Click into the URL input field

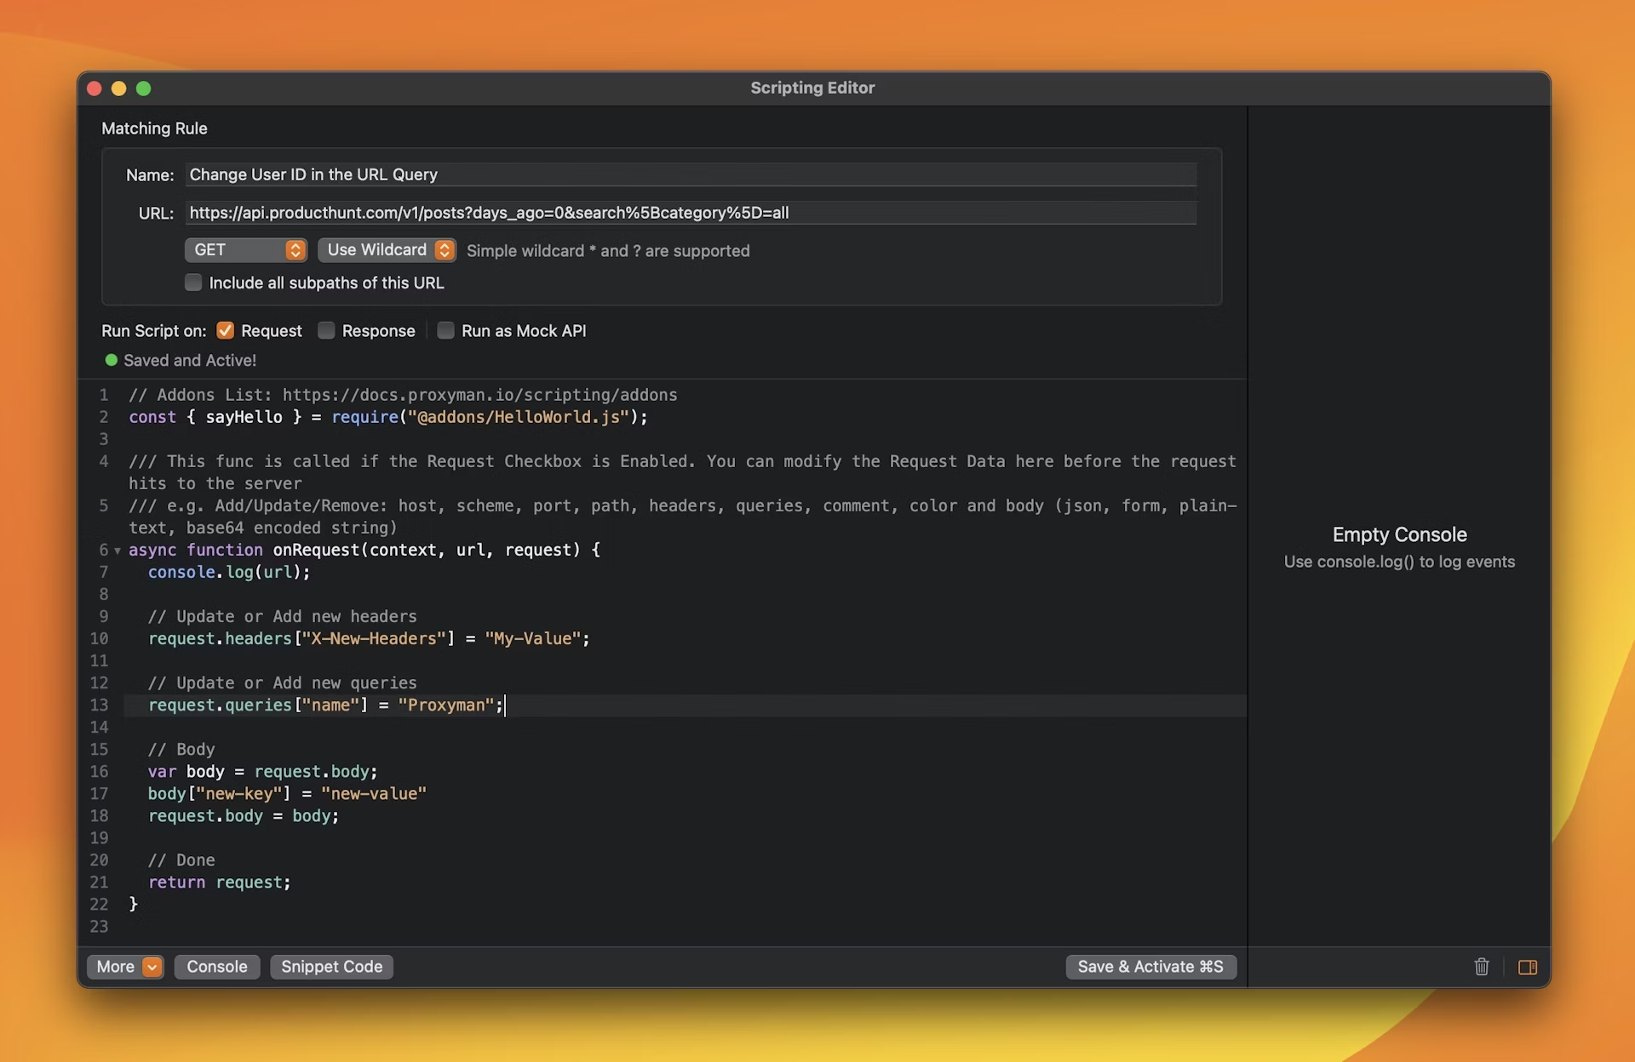click(x=690, y=213)
